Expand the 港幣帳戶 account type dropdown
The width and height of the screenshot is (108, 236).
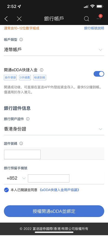point(54,50)
